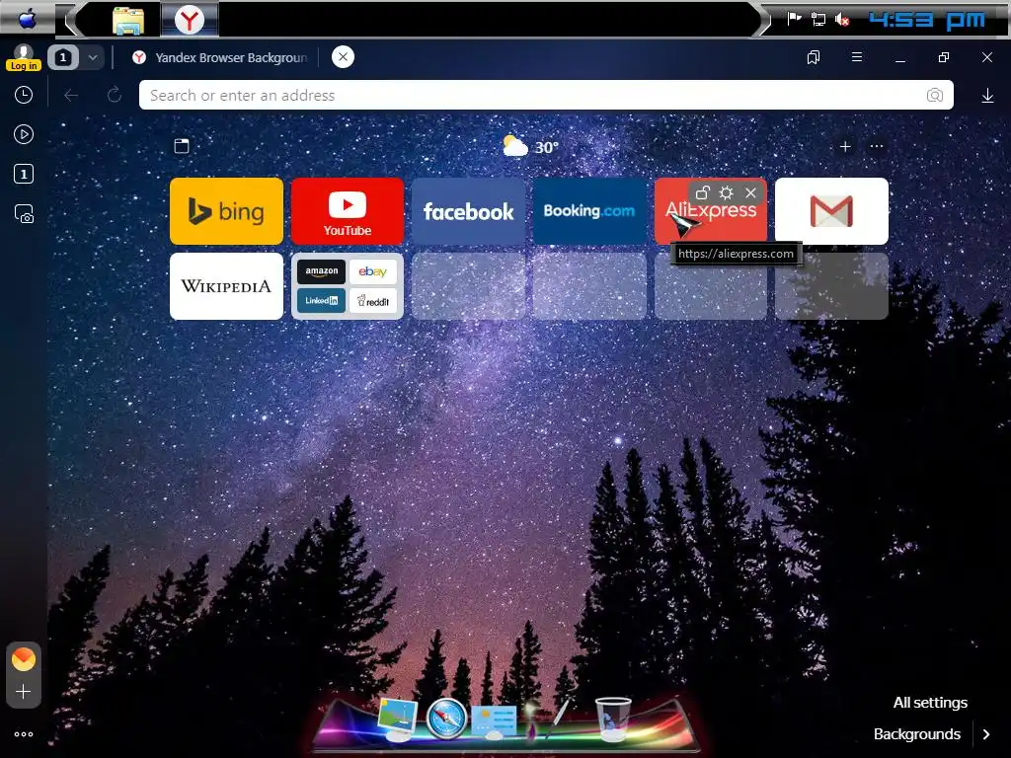Screen dimensions: 1011x758
Task: Open File Explorer from the top taskbar
Action: [x=127, y=20]
